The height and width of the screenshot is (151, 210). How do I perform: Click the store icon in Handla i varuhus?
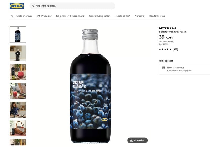[163, 68]
